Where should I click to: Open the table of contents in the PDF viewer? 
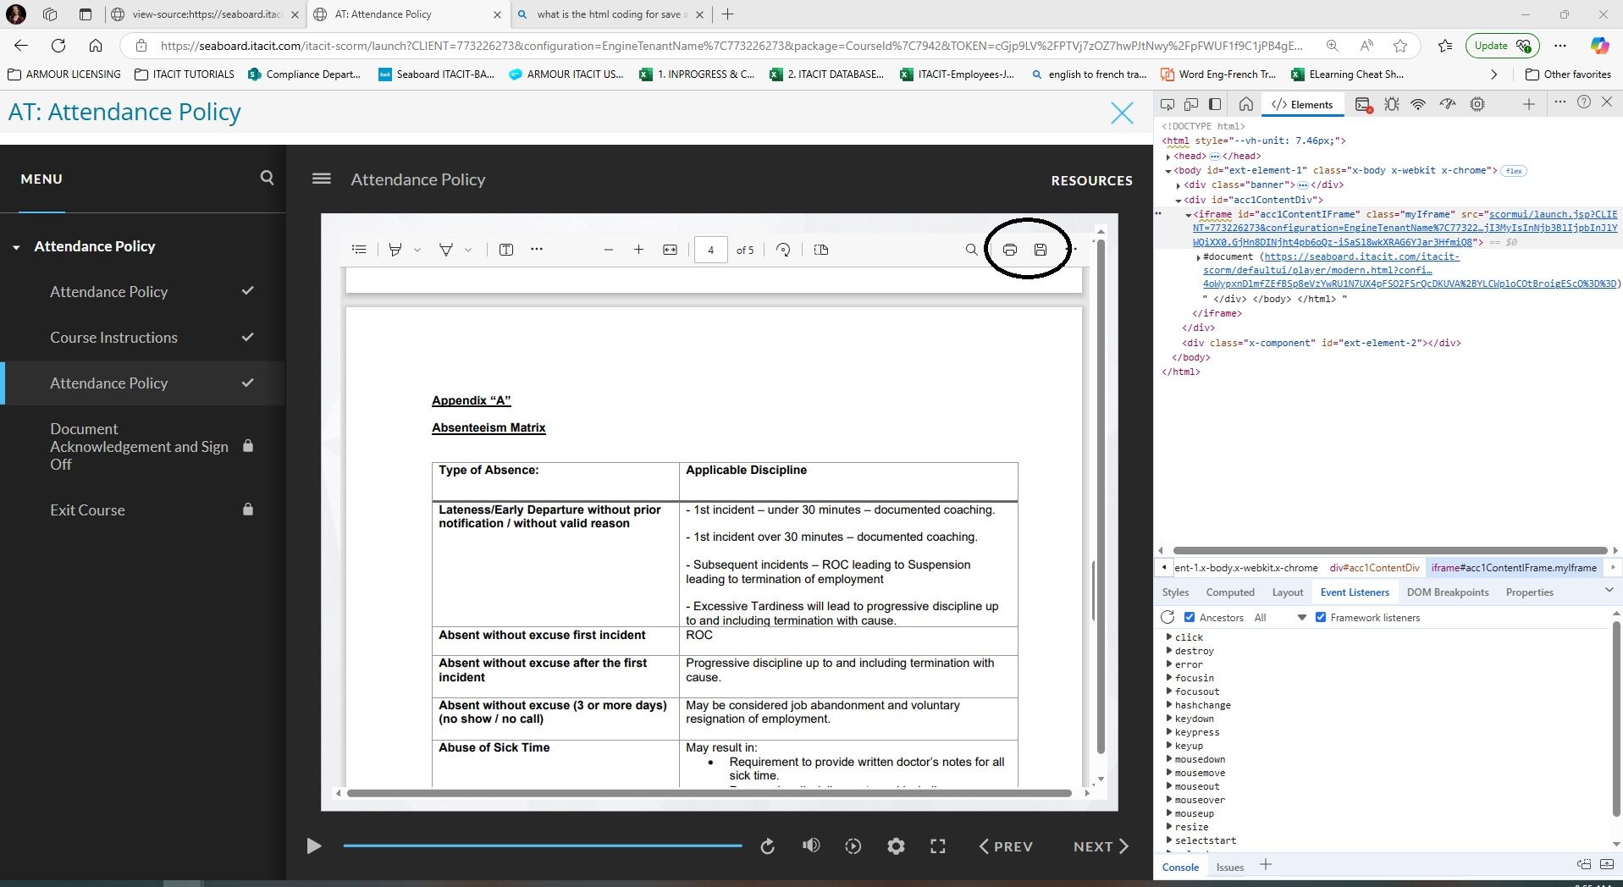tap(358, 249)
